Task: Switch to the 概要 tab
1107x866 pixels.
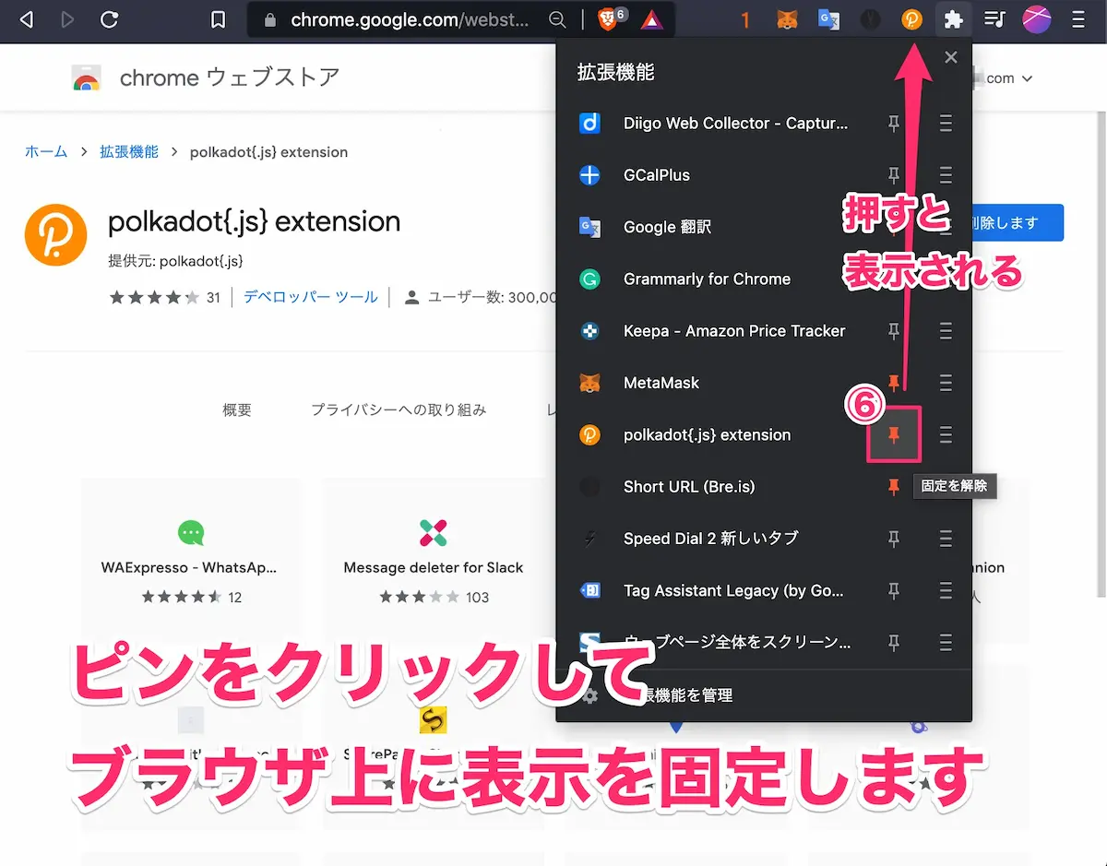Action: click(x=237, y=409)
